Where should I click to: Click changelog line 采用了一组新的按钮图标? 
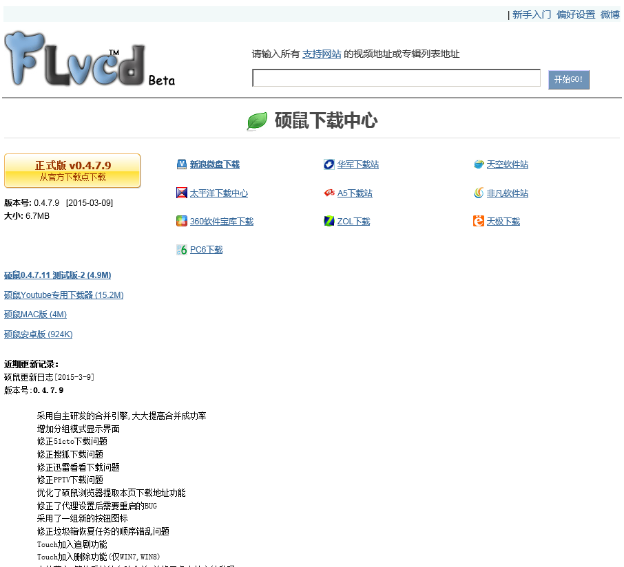(x=83, y=519)
